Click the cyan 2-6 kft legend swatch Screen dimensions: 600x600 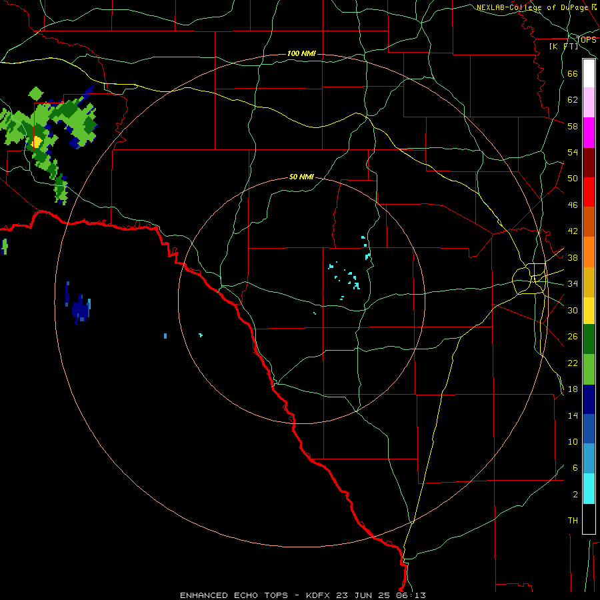589,489
